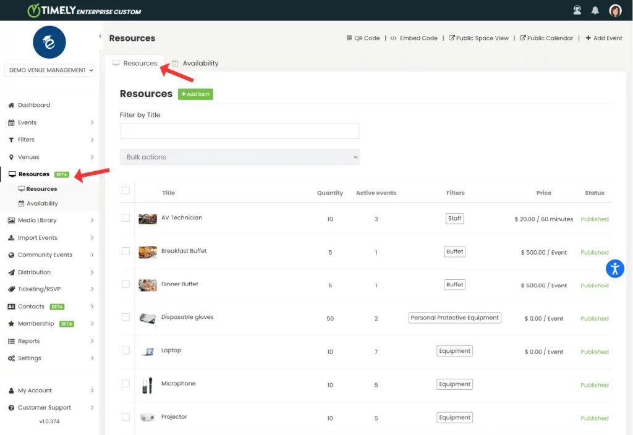Check the Dinner Buffet row checkbox
Screen dimensions: 633x435
[x=125, y=284]
